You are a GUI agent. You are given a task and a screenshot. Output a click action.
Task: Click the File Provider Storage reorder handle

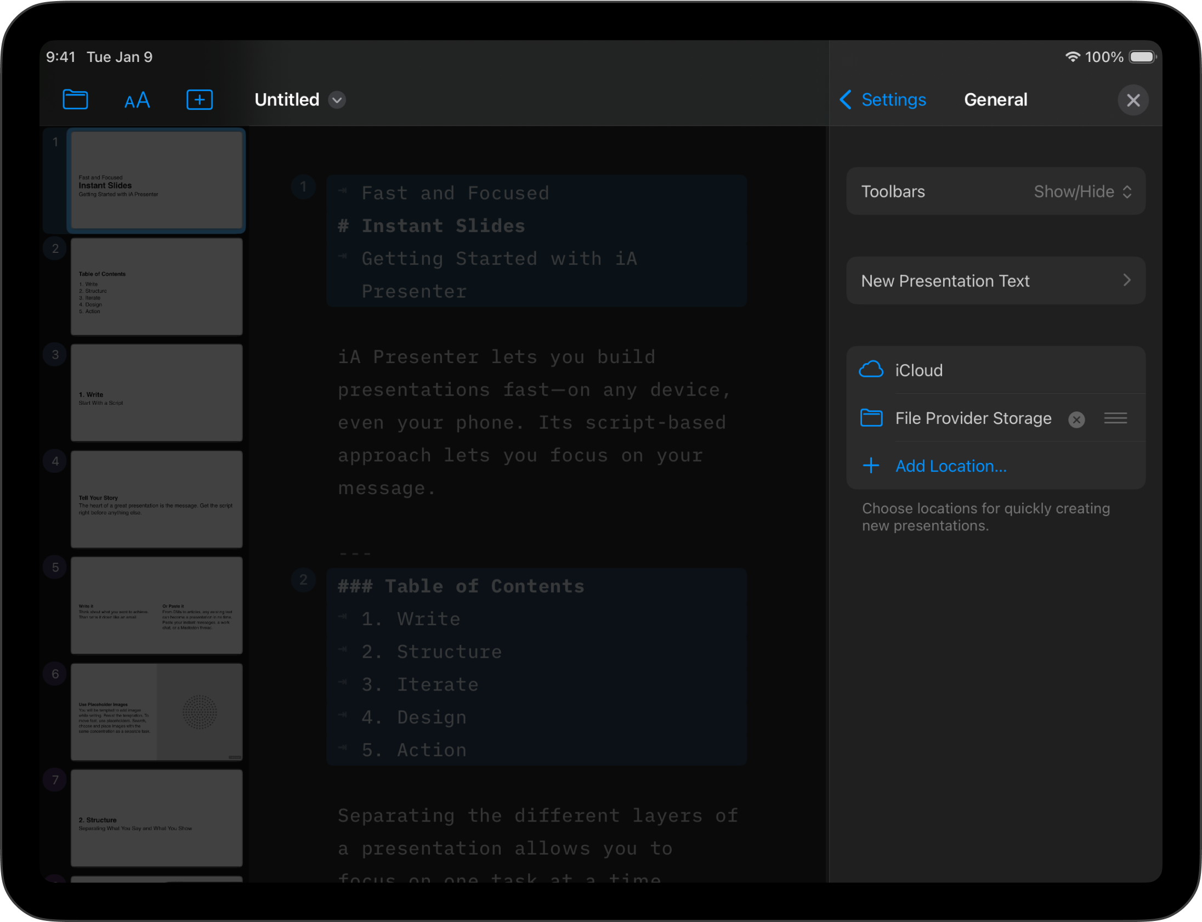1115,418
